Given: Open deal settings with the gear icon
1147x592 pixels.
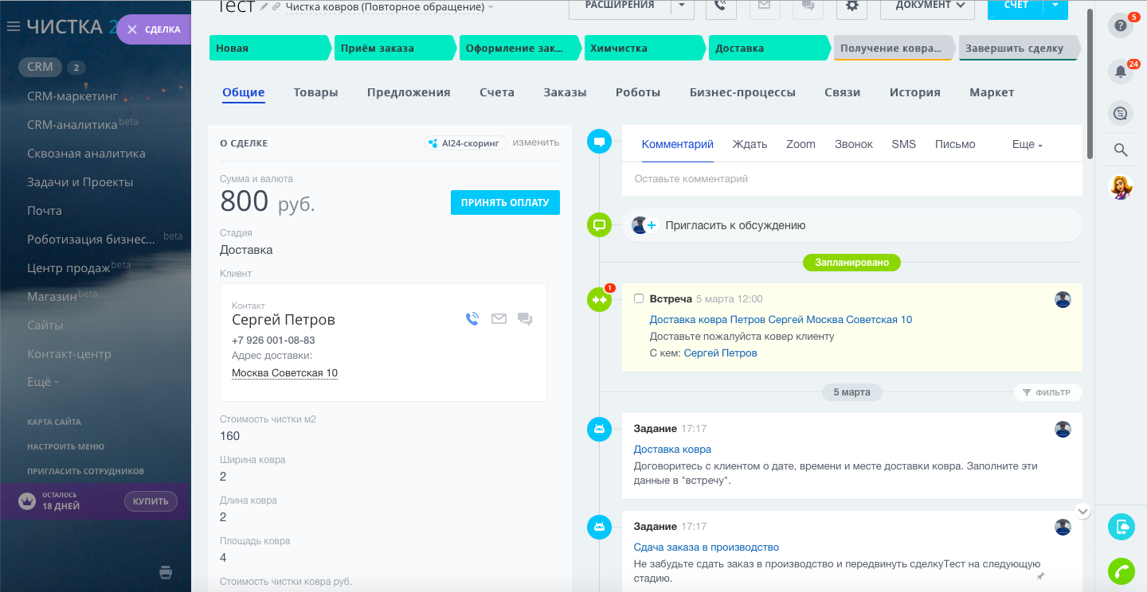Looking at the screenshot, I should [x=852, y=6].
